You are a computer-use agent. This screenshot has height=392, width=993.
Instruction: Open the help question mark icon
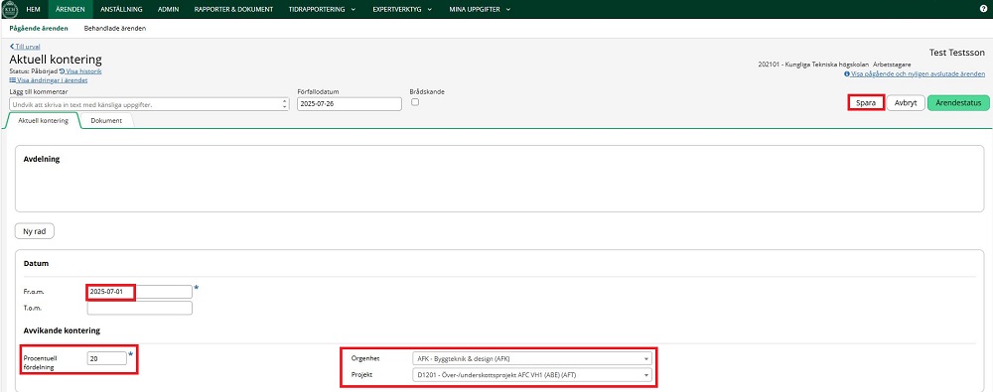(x=983, y=10)
